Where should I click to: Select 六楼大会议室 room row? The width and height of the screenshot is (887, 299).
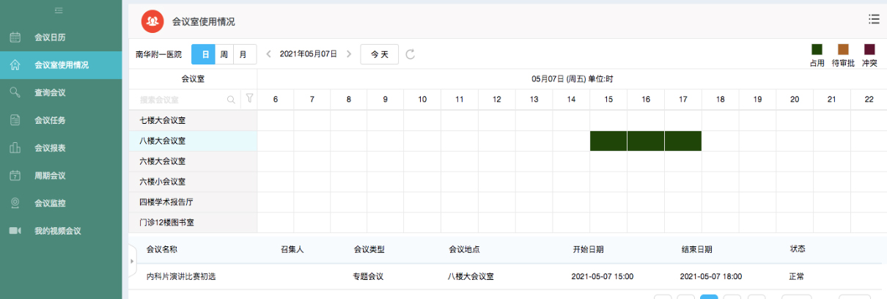click(193, 161)
